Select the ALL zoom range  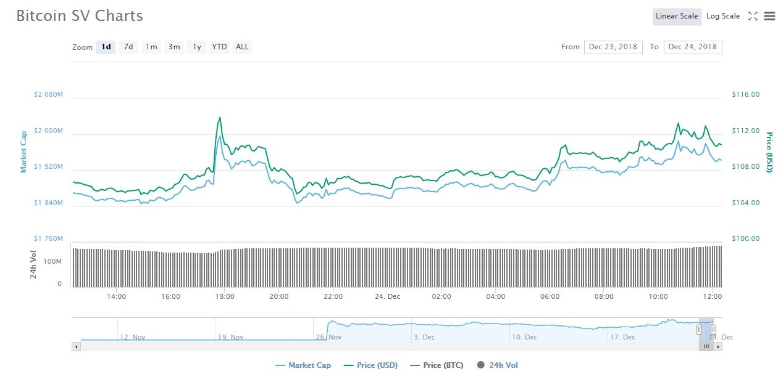(x=242, y=47)
